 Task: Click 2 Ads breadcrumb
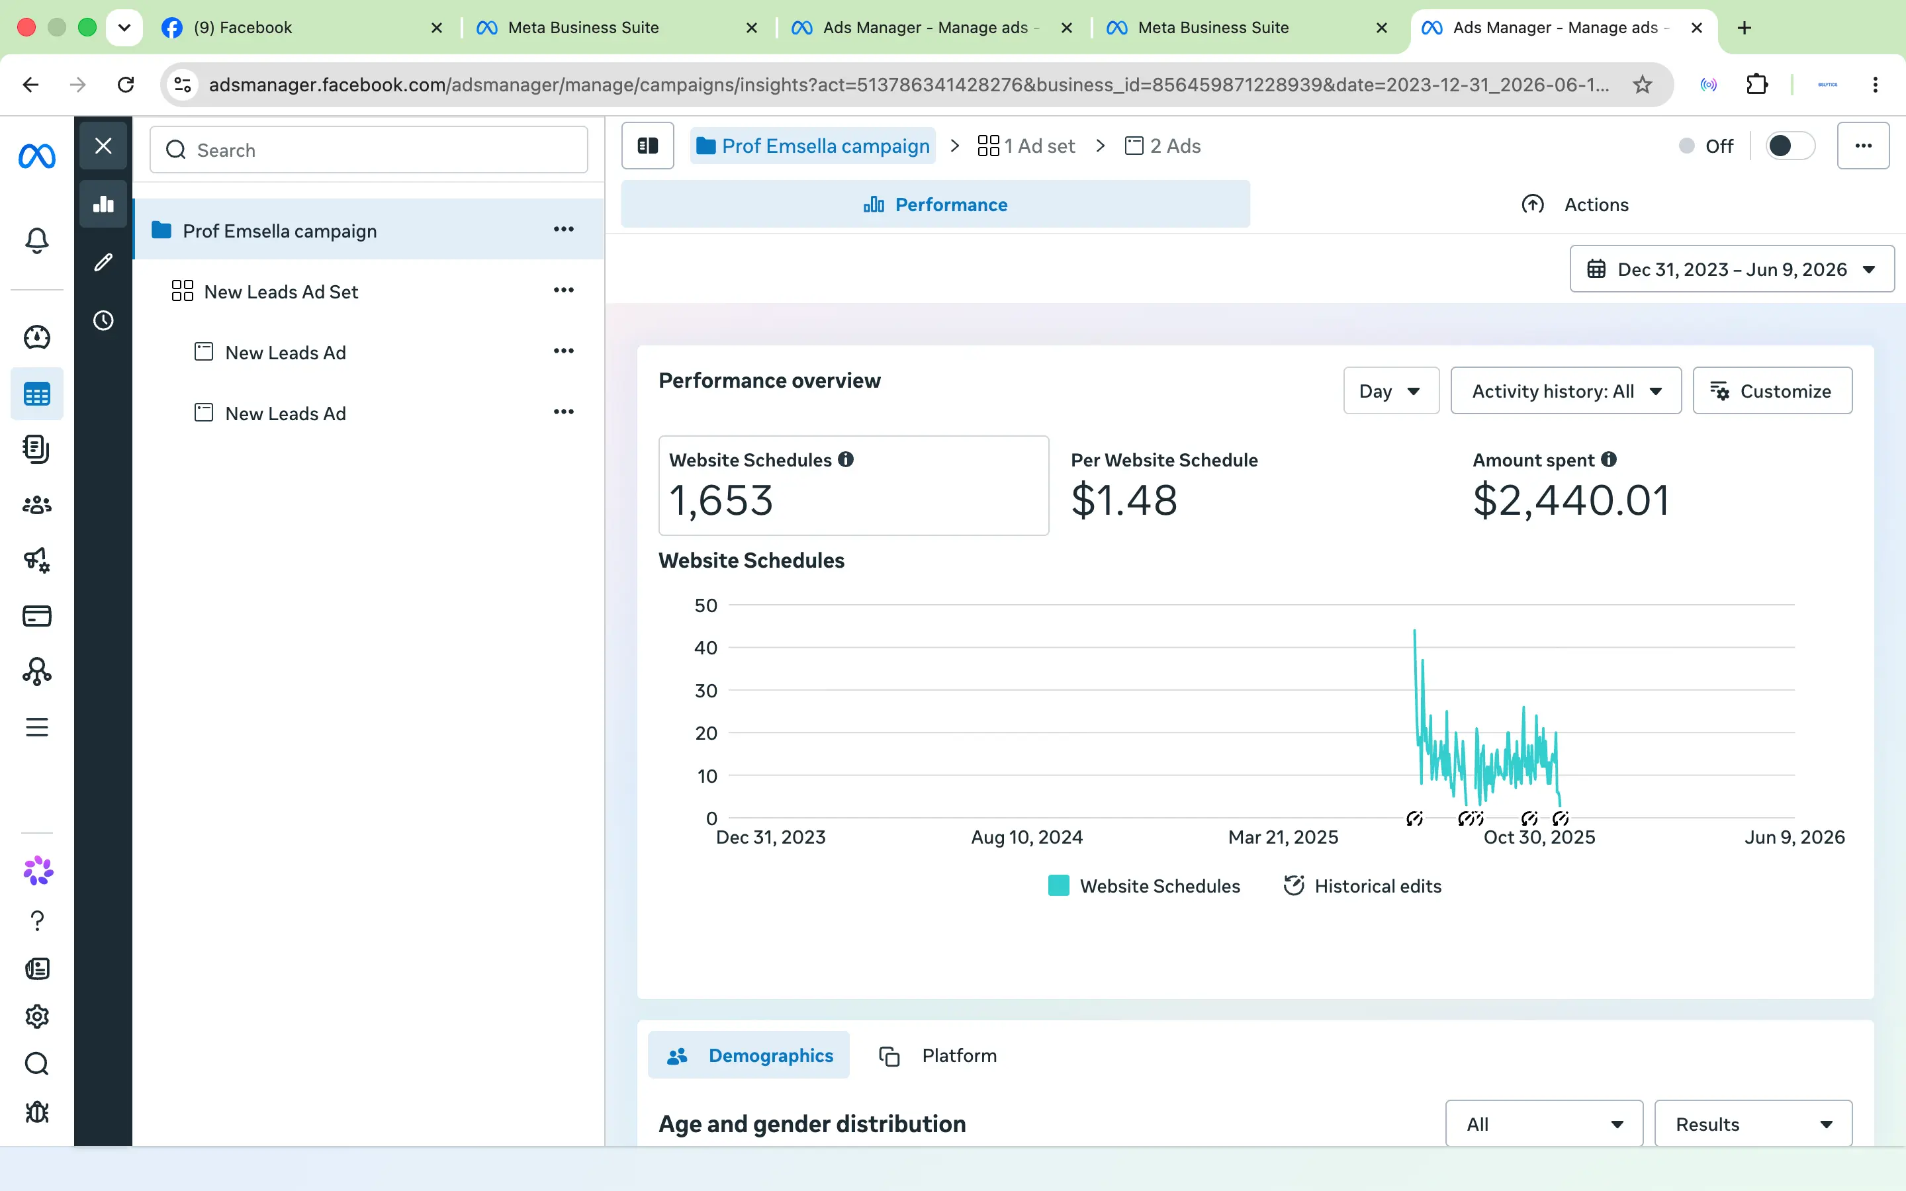tap(1161, 146)
